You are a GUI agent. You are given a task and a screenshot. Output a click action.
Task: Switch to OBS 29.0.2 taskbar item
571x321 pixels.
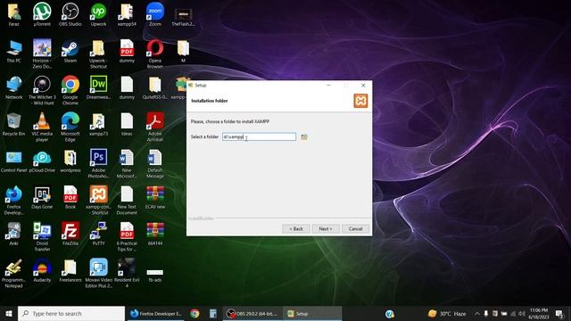[x=252, y=313]
